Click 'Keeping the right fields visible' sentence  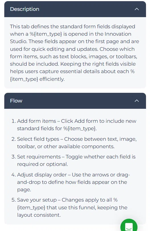98,64
